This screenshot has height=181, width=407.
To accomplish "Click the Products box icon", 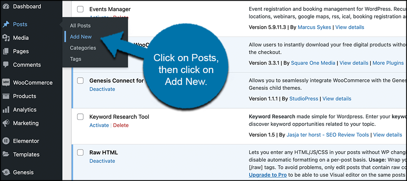I will [x=6, y=96].
